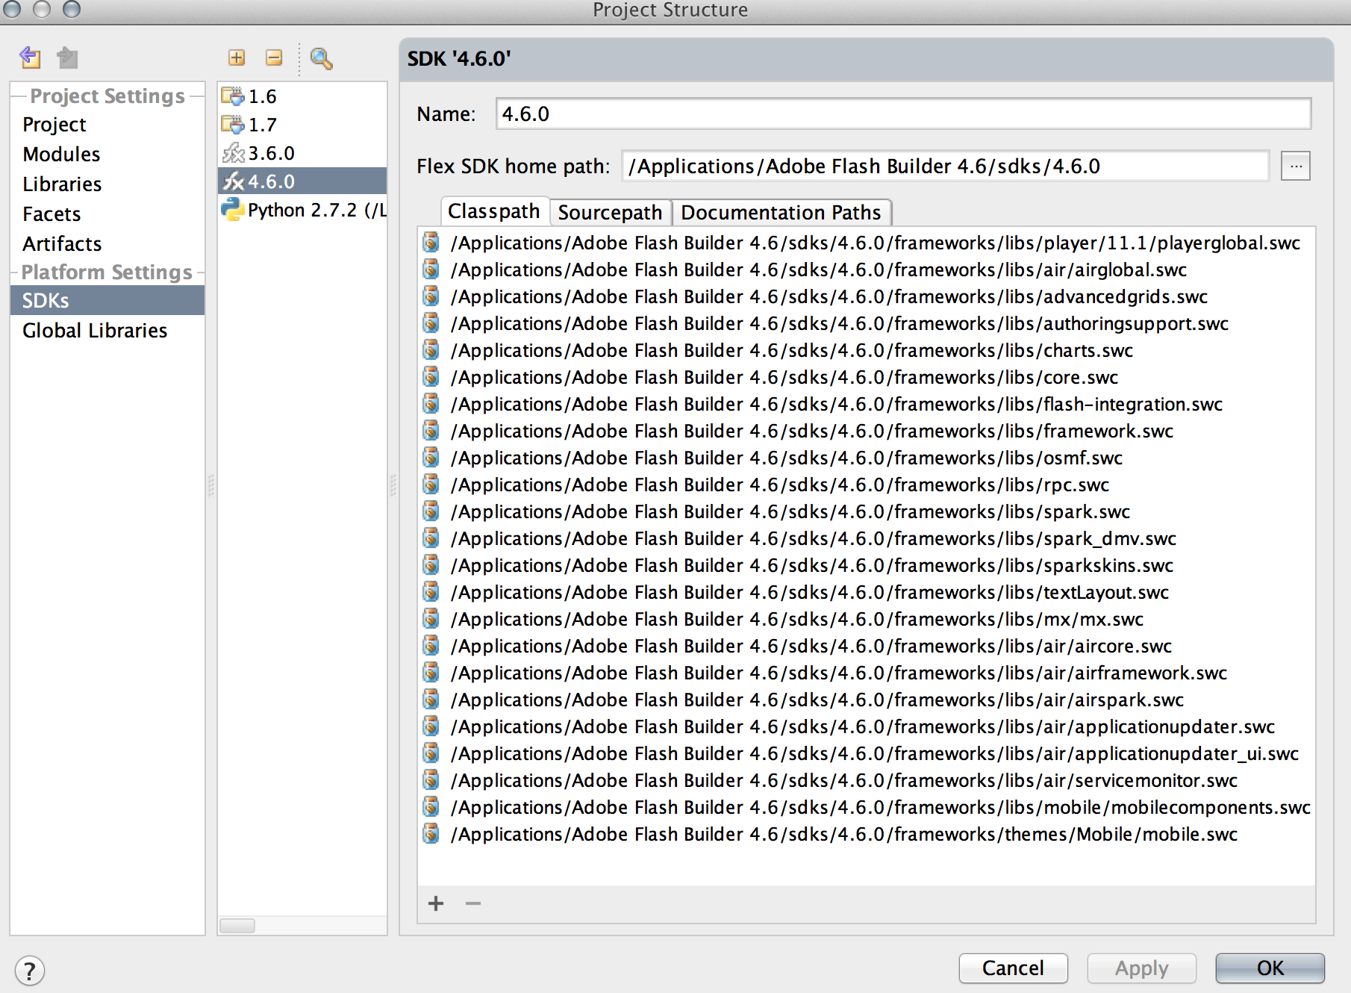Confirm changes with the OK button
Viewport: 1351px width, 993px height.
1269,968
